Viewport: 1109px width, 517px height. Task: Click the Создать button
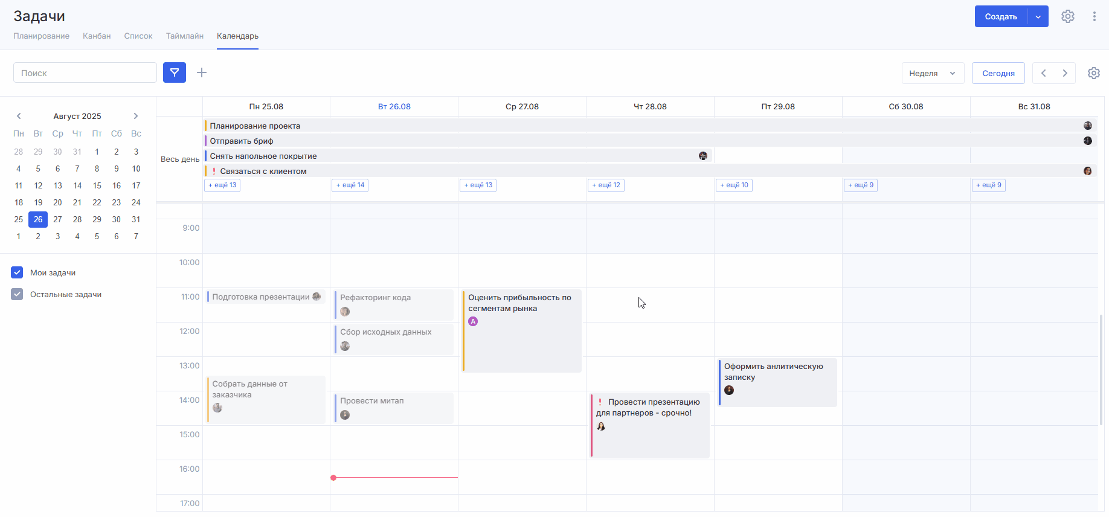1001,16
